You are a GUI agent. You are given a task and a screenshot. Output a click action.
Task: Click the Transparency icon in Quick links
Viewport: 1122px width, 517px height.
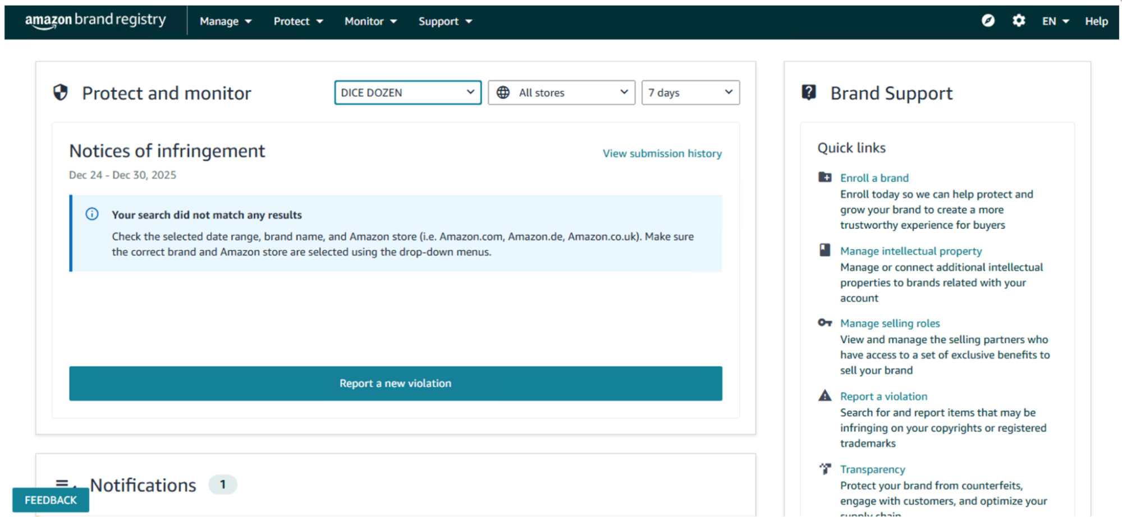pyautogui.click(x=825, y=469)
